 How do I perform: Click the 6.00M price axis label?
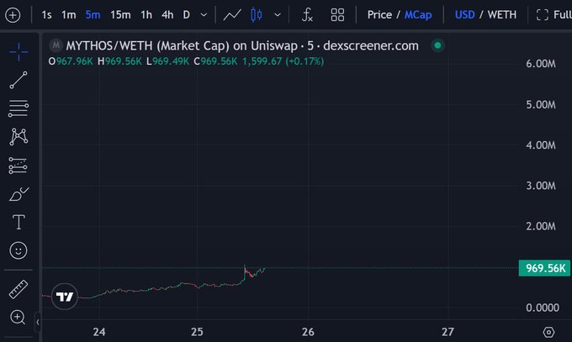click(541, 64)
